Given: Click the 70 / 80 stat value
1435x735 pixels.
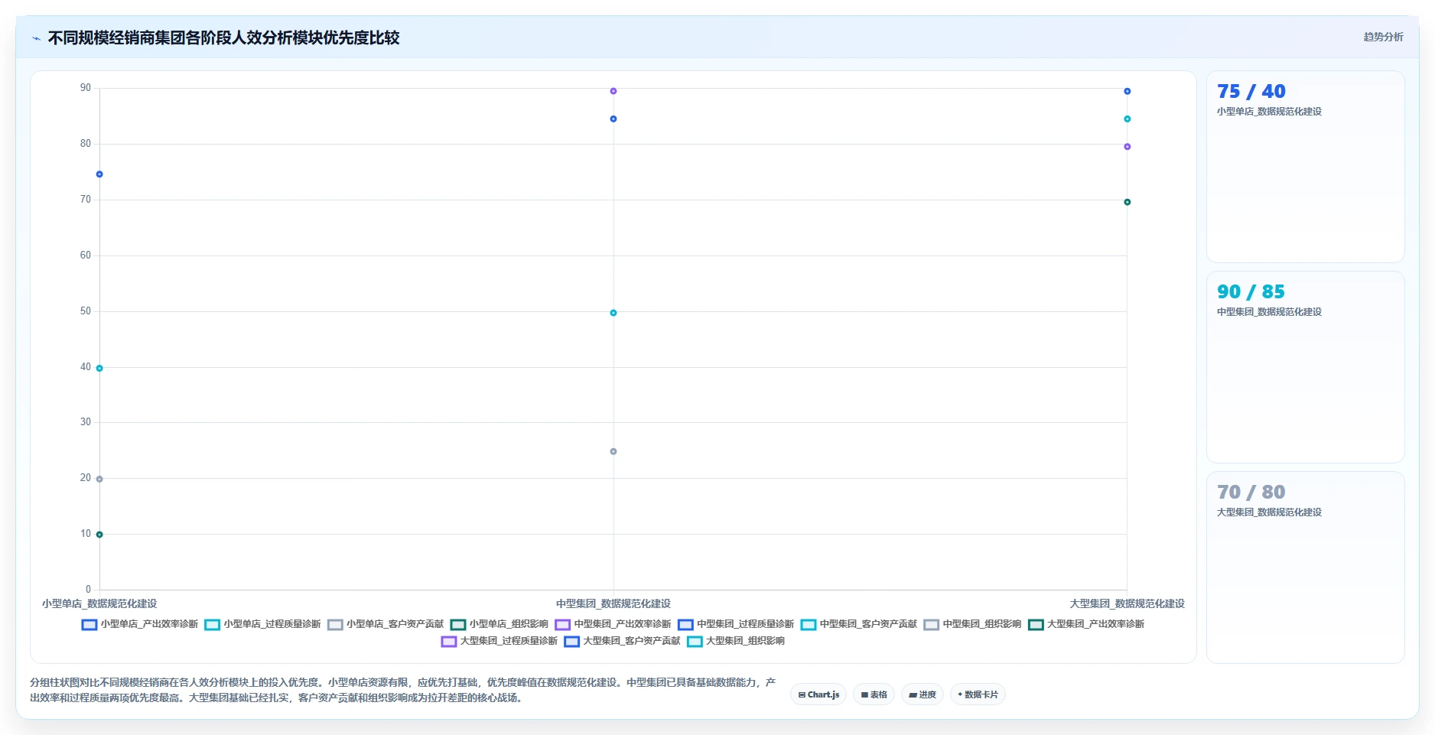Looking at the screenshot, I should click(x=1251, y=492).
